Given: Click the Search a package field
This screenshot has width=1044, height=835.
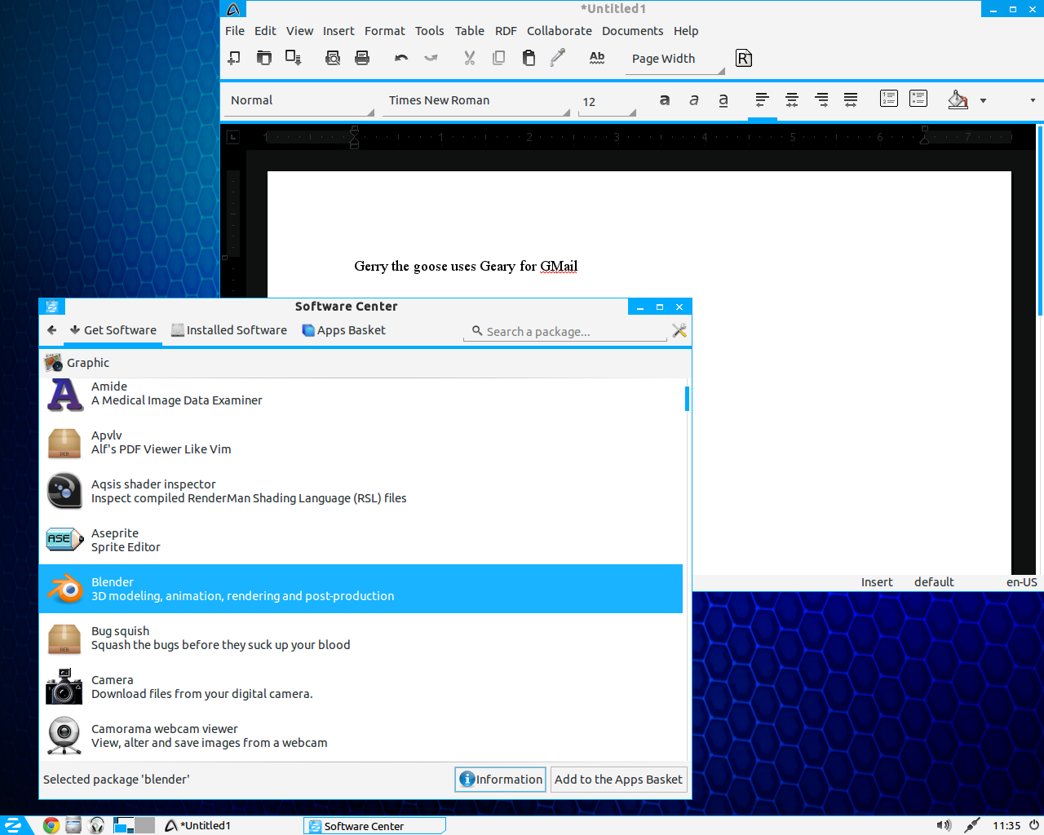Looking at the screenshot, I should 565,332.
